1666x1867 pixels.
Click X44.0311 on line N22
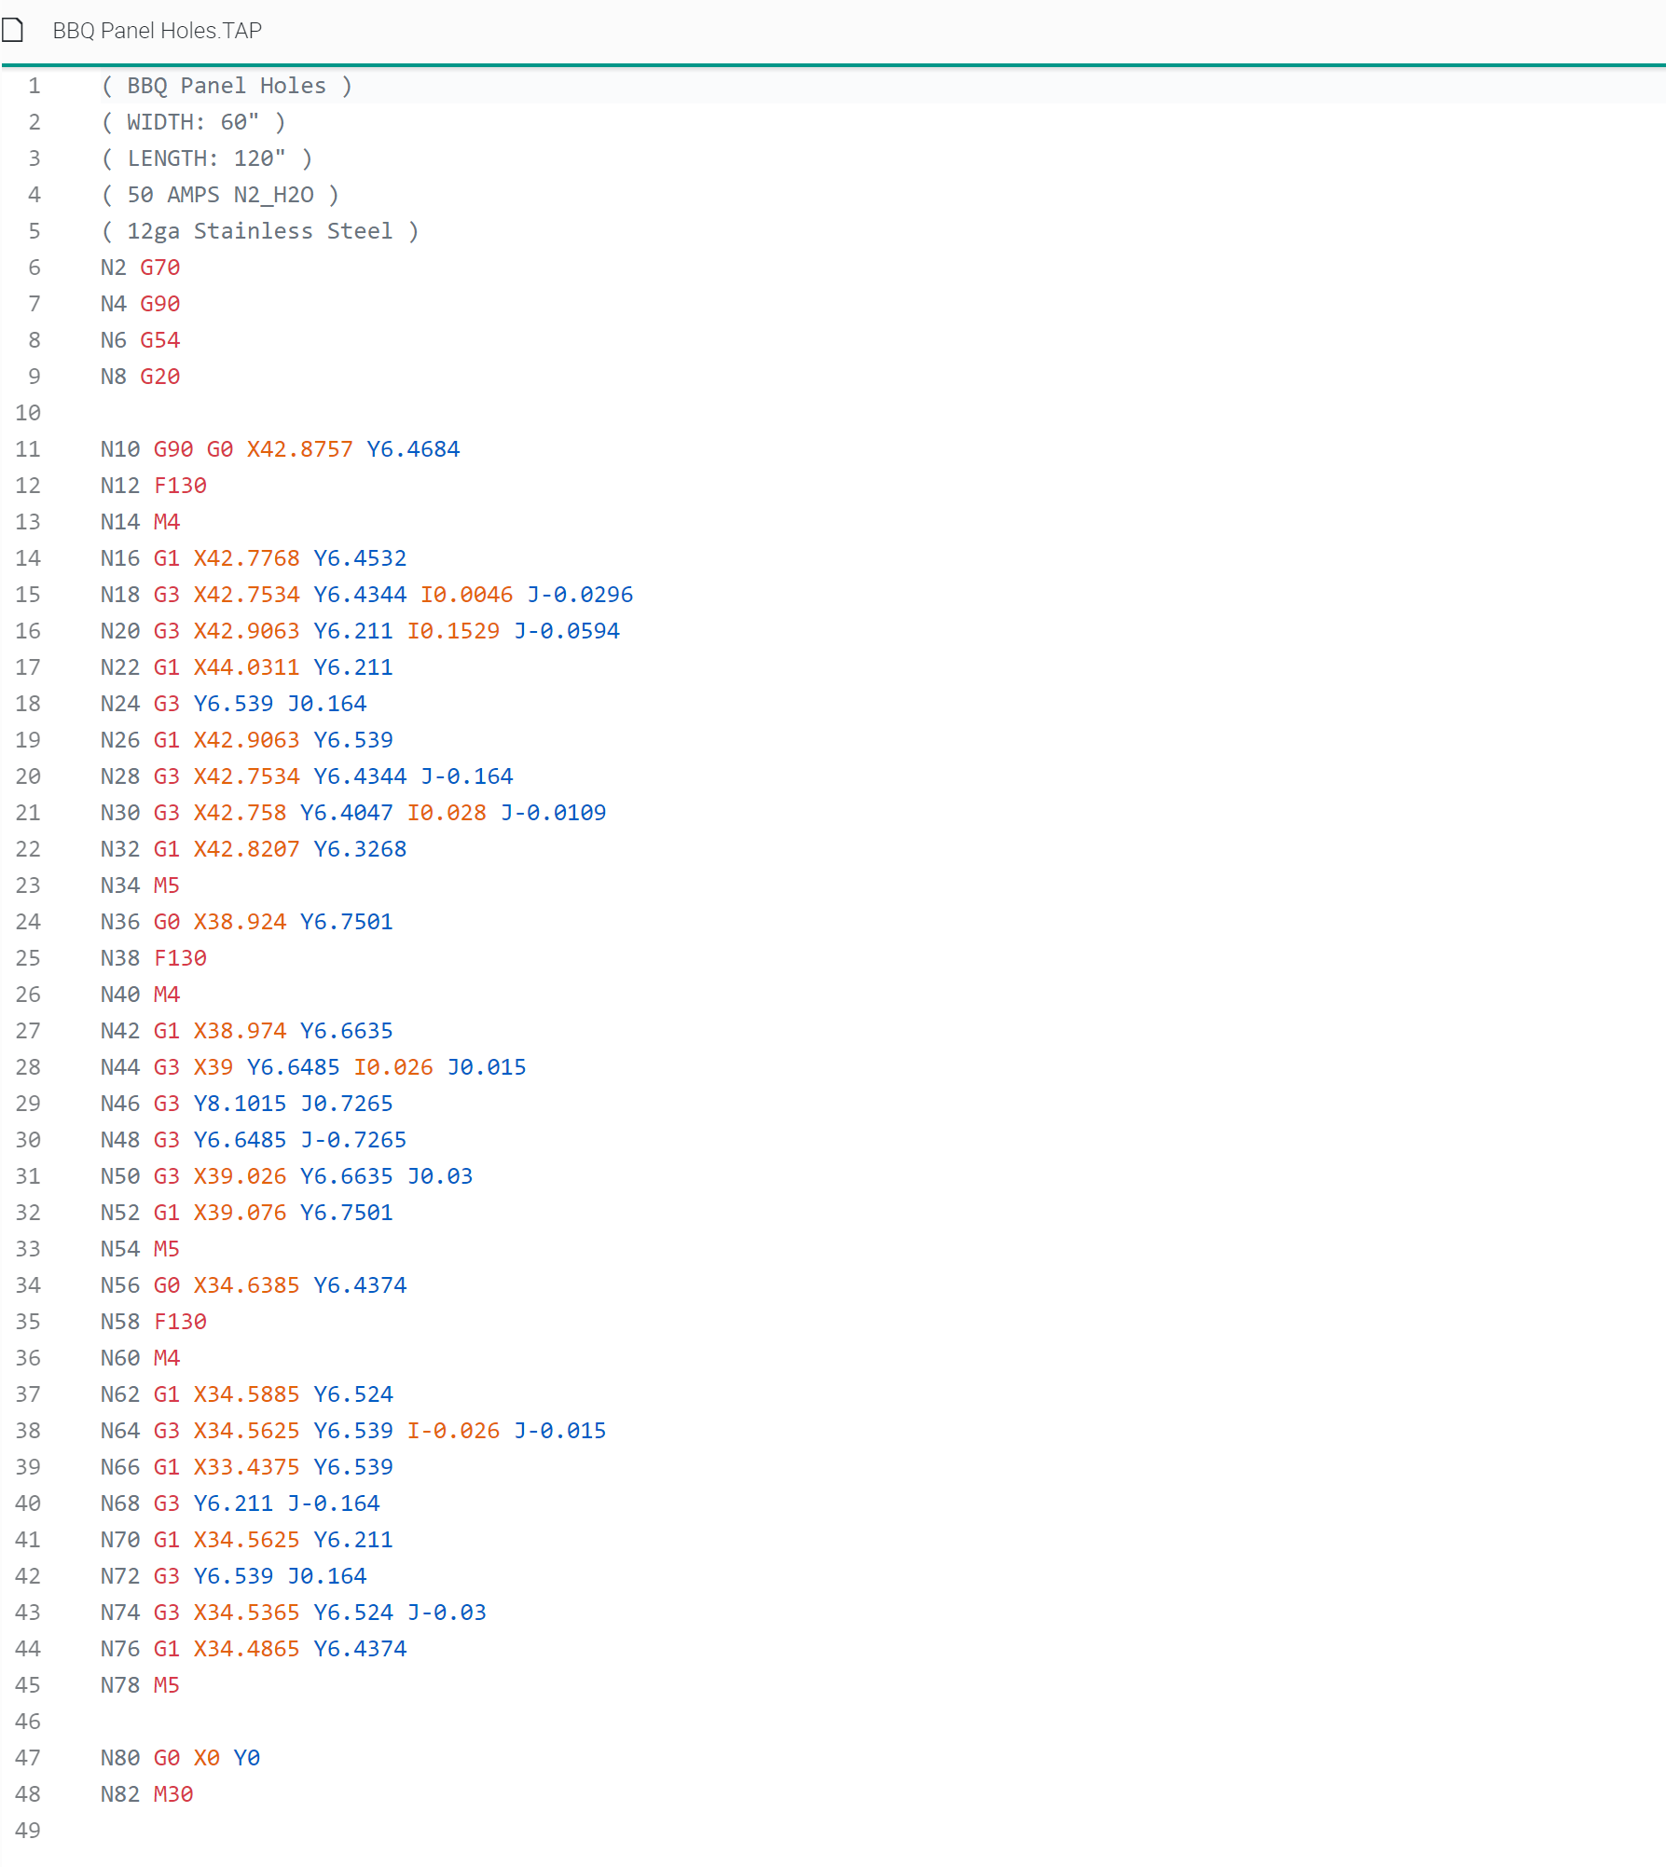tap(247, 667)
